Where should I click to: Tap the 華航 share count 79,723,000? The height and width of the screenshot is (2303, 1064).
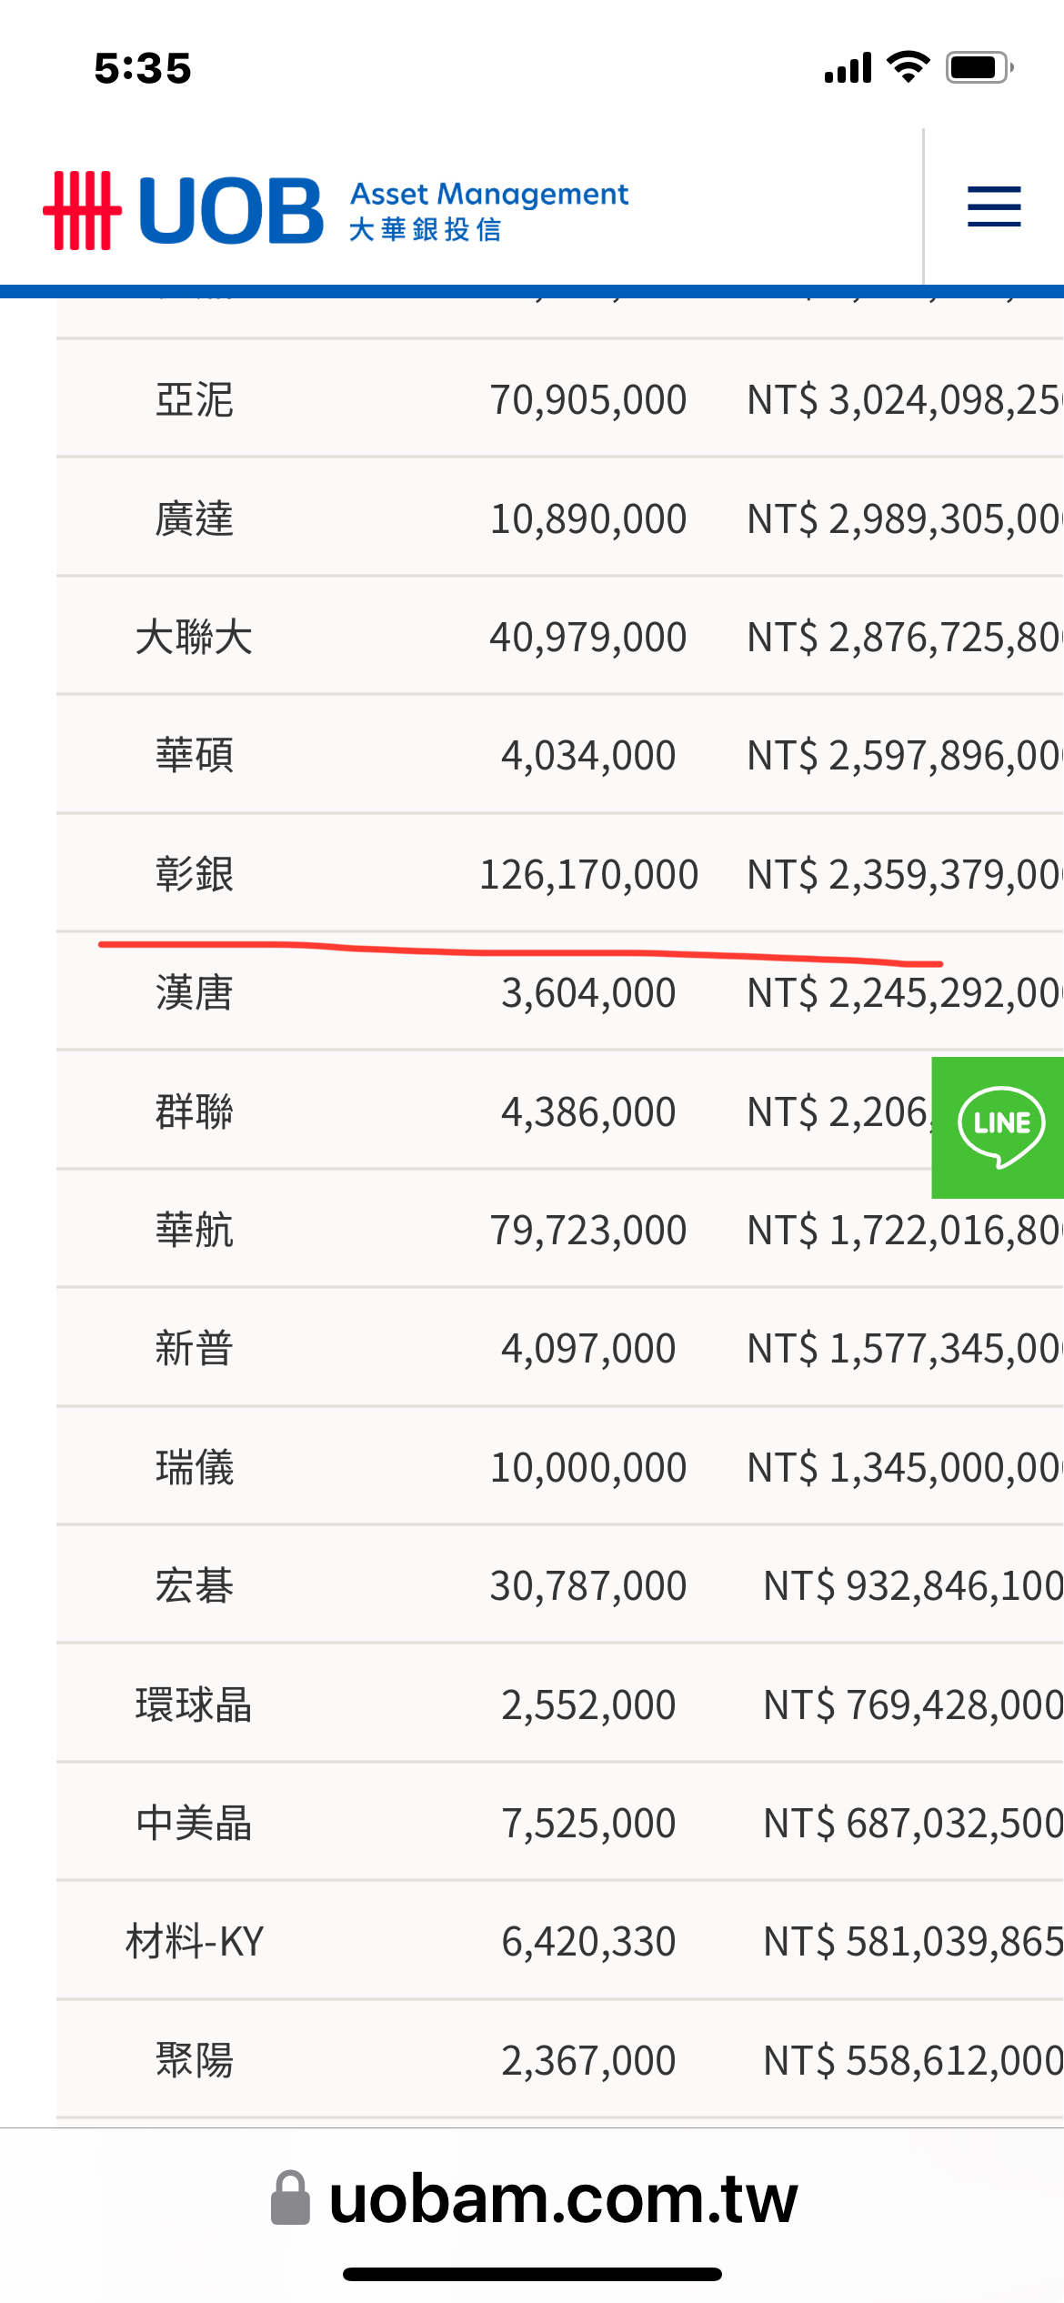[588, 1231]
